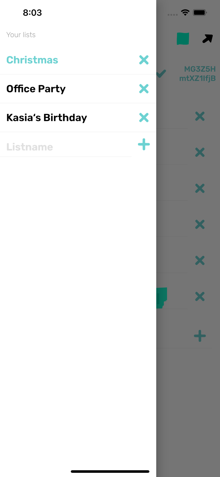Screen dimensions: 220x477
Task: Remove the second item in dimmed list
Action: [x=200, y=152]
